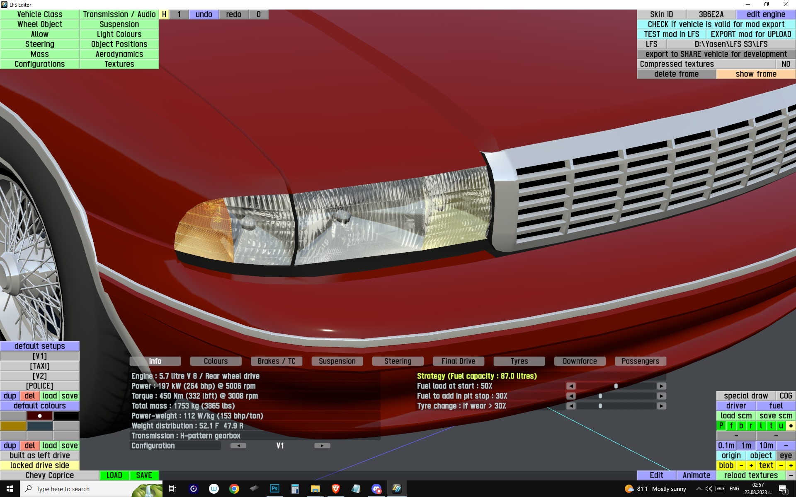796x497 pixels.
Task: Open Google Chrome from the taskbar
Action: point(234,489)
